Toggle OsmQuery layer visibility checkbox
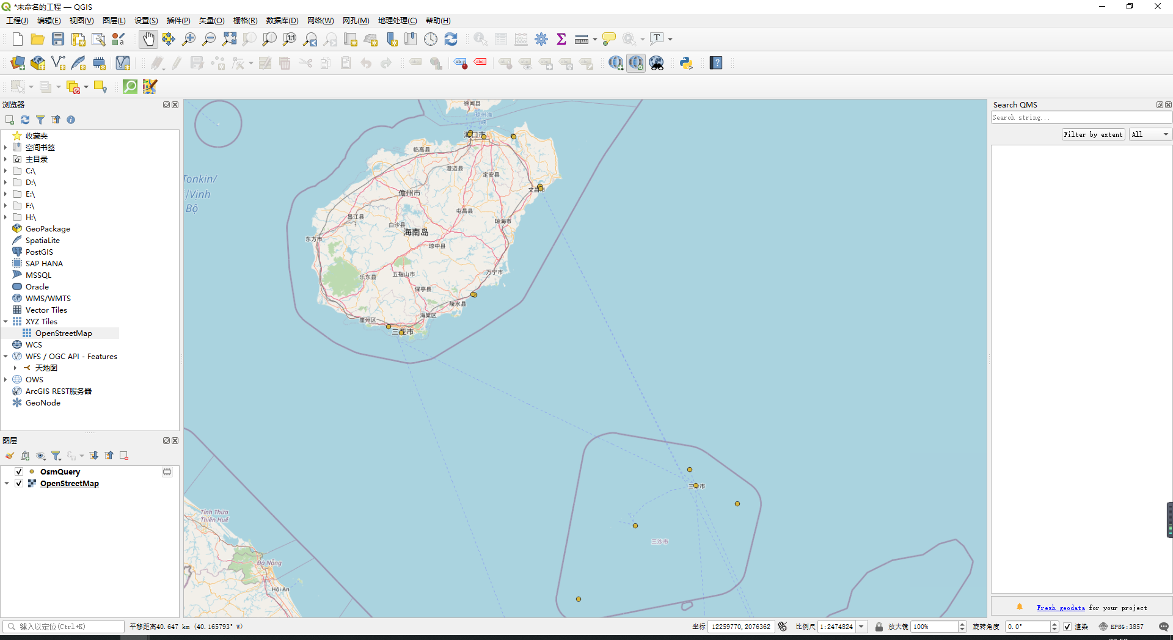The height and width of the screenshot is (640, 1173). [x=19, y=471]
